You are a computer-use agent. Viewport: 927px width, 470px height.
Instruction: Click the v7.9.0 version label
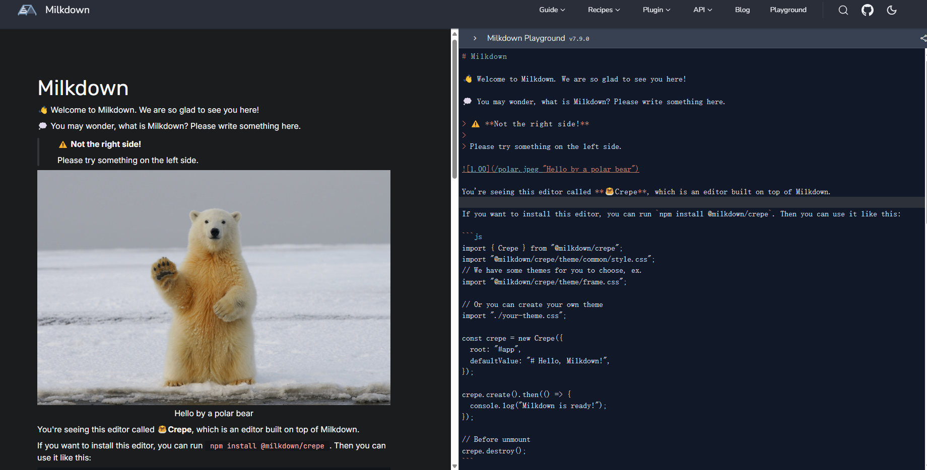pos(579,39)
